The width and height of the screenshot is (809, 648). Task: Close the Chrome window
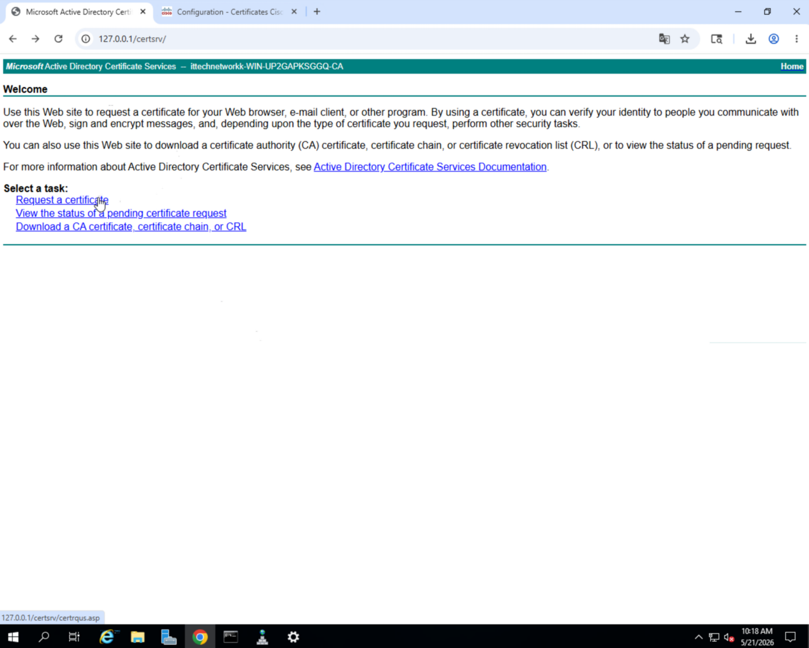click(x=797, y=12)
